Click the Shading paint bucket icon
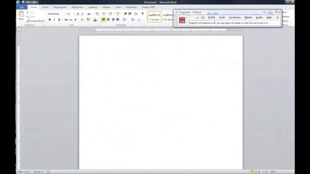The image size is (310, 174). [x=132, y=19]
